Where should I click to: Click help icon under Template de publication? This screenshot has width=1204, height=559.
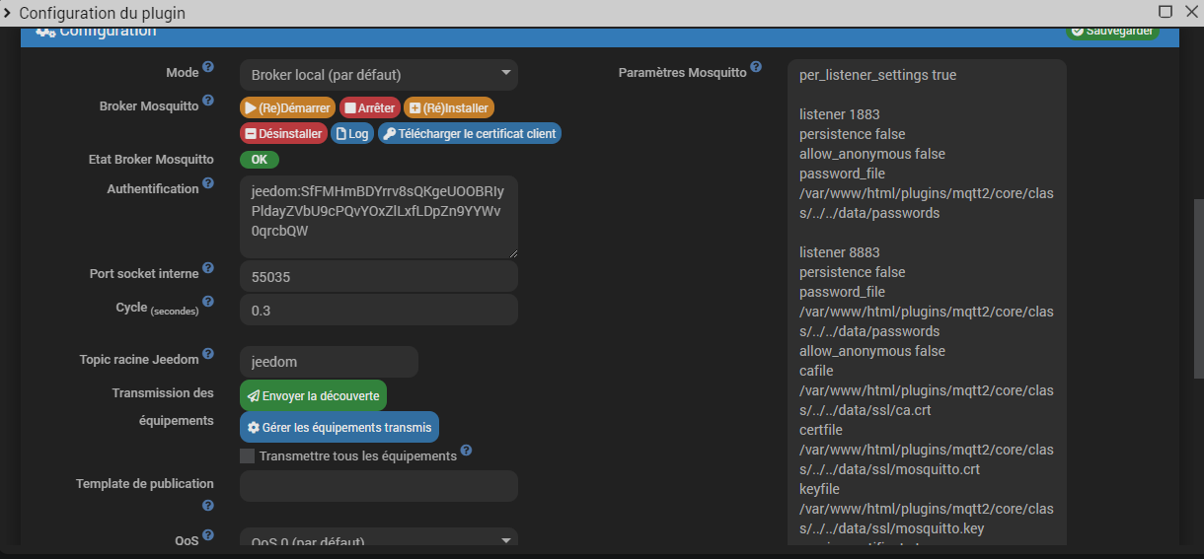(x=208, y=506)
